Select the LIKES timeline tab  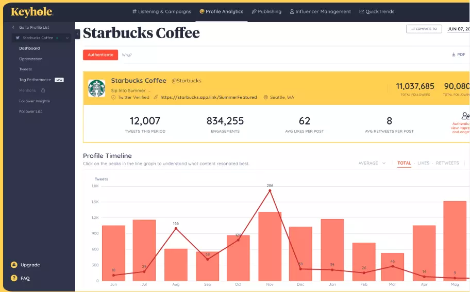point(423,163)
